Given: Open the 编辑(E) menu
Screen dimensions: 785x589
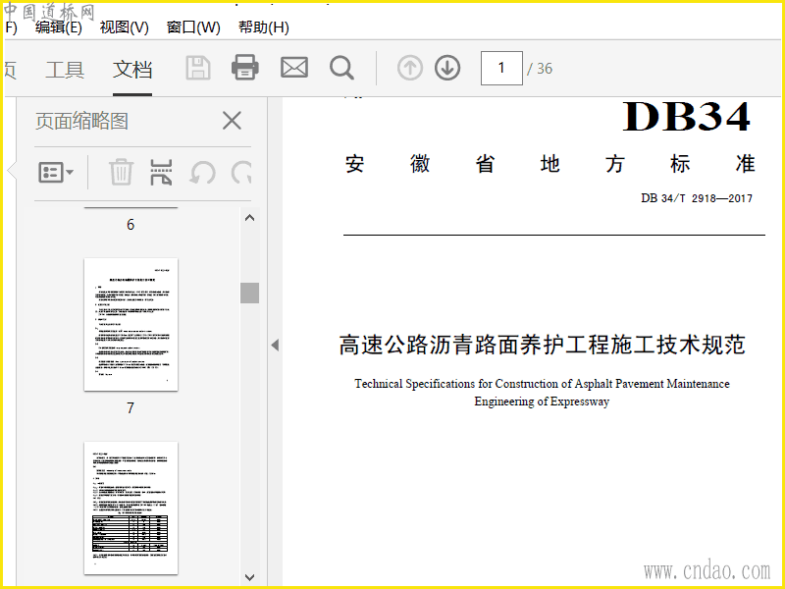Looking at the screenshot, I should 59,27.
